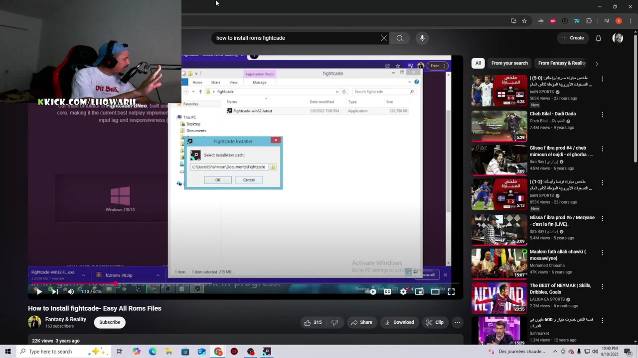638x358 pixels.
Task: Open the AdBlock Plus extension
Action: click(553, 21)
